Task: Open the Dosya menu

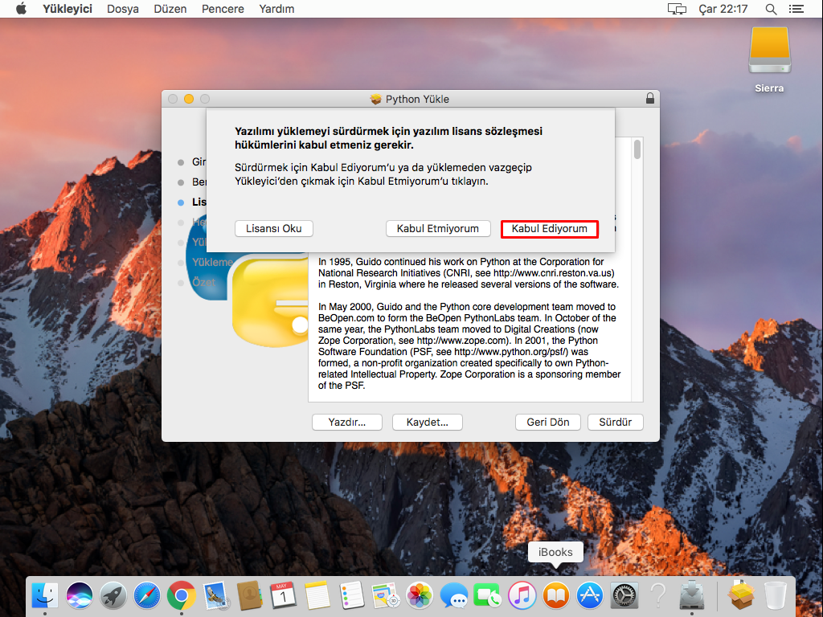Action: (x=122, y=9)
